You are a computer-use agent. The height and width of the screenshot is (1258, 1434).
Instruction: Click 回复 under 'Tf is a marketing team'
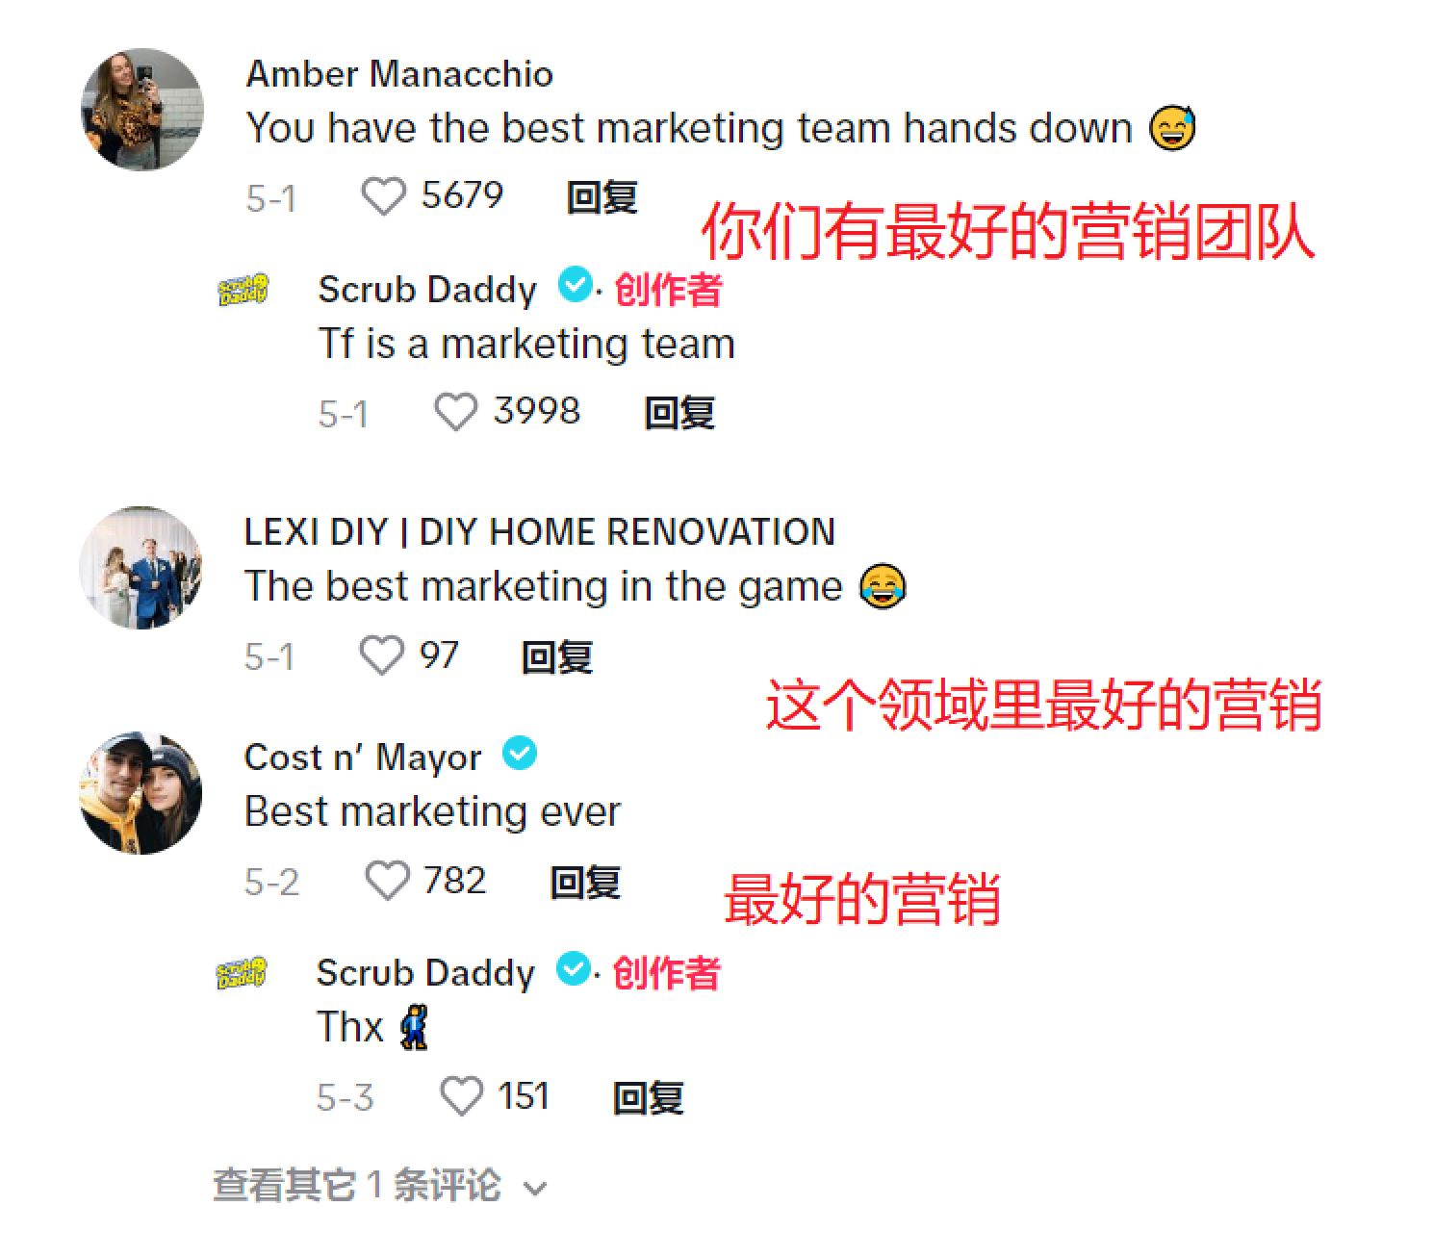679,413
